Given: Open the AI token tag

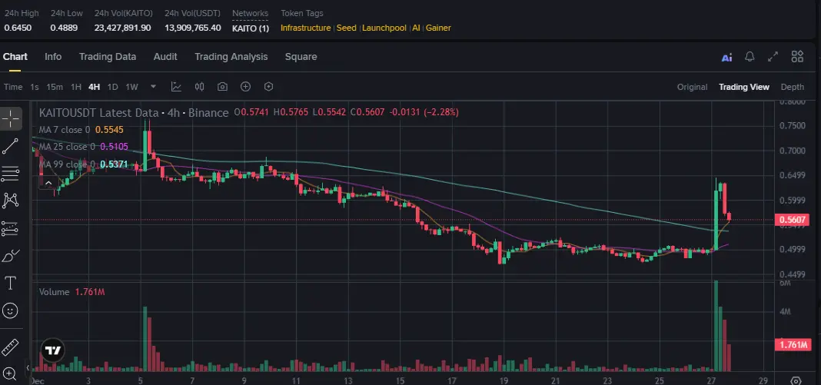Looking at the screenshot, I should tap(416, 28).
